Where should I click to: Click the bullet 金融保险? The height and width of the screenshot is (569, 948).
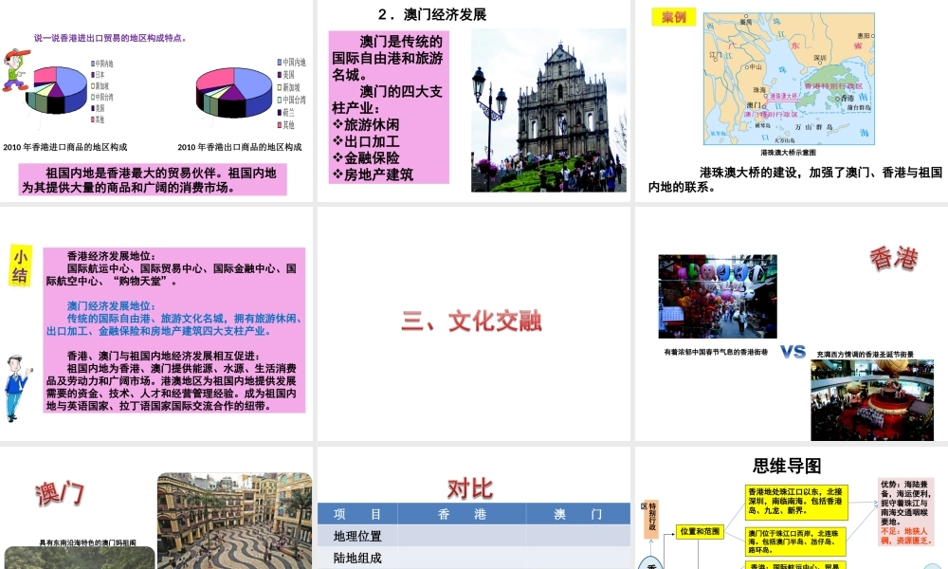pos(366,157)
